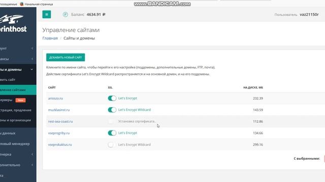Click Let's Encrypt label for arioszo.ru
The width and height of the screenshot is (325, 182).
pyautogui.click(x=127, y=98)
